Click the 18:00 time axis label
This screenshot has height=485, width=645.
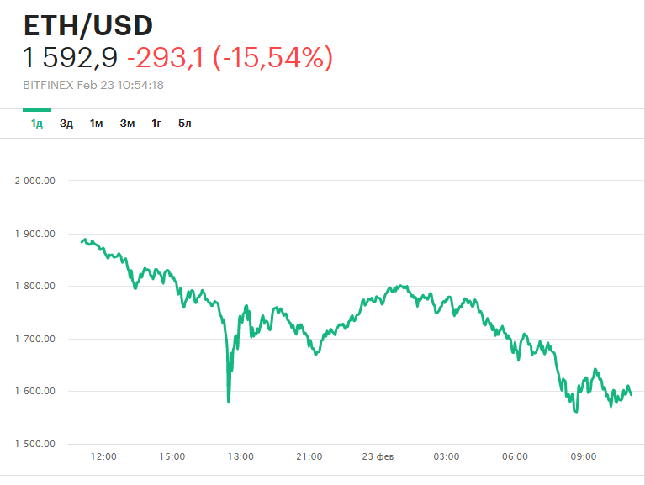point(241,456)
